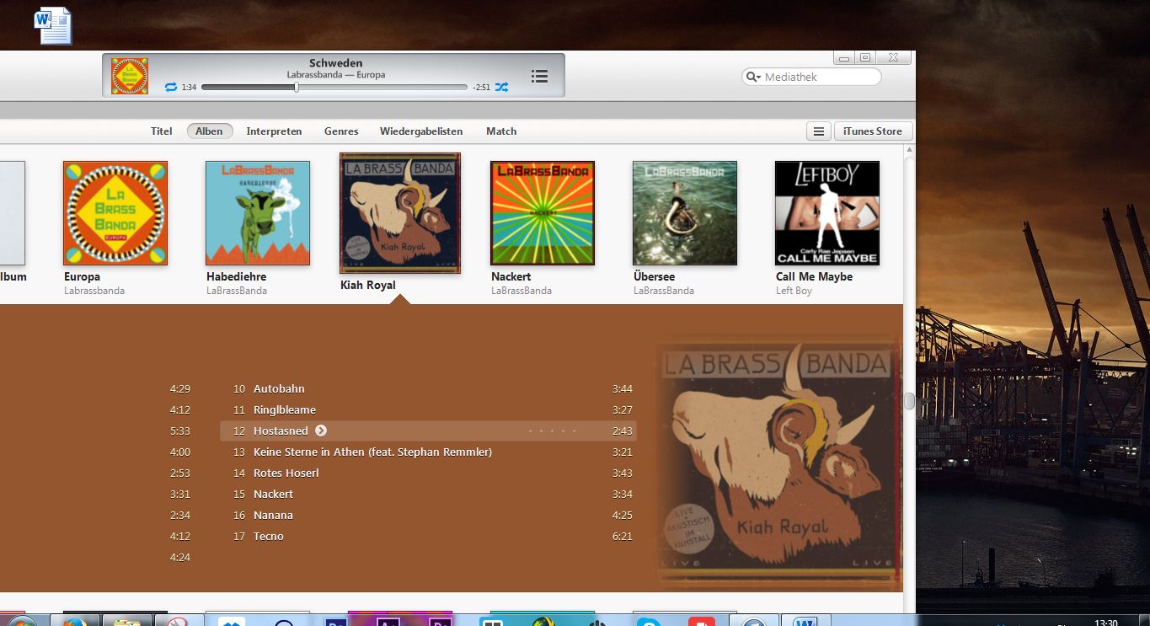Select the Alben tab
The height and width of the screenshot is (626, 1150).
click(210, 131)
